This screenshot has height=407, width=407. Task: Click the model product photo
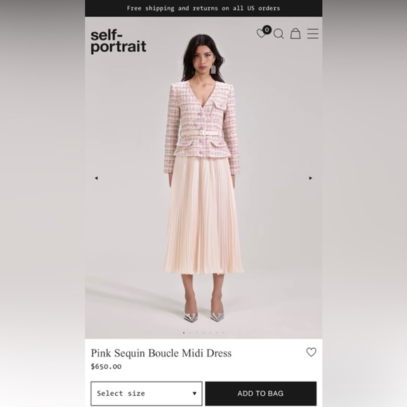pos(203,178)
